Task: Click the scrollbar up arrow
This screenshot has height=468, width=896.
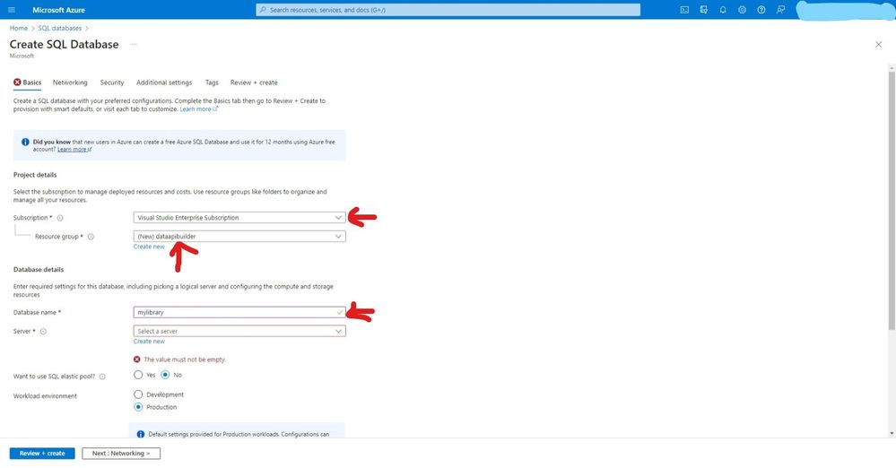Action: 892,67
